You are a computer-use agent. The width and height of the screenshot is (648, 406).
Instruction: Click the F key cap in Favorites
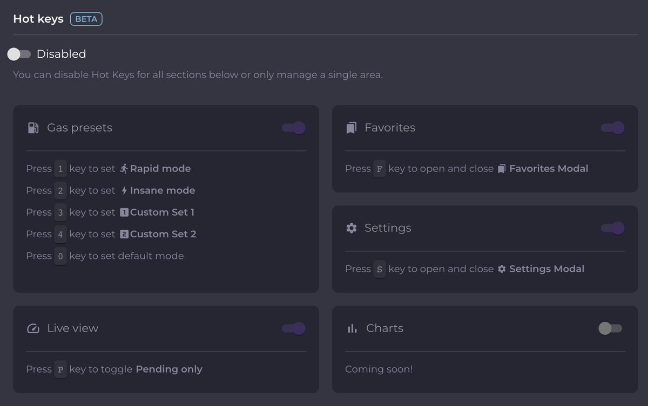click(380, 169)
